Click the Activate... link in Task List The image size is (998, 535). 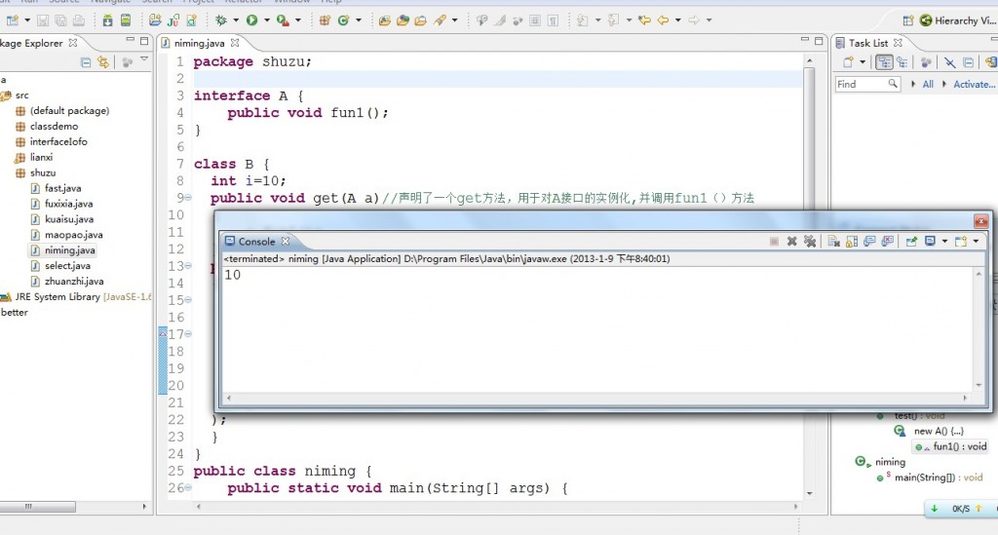973,85
